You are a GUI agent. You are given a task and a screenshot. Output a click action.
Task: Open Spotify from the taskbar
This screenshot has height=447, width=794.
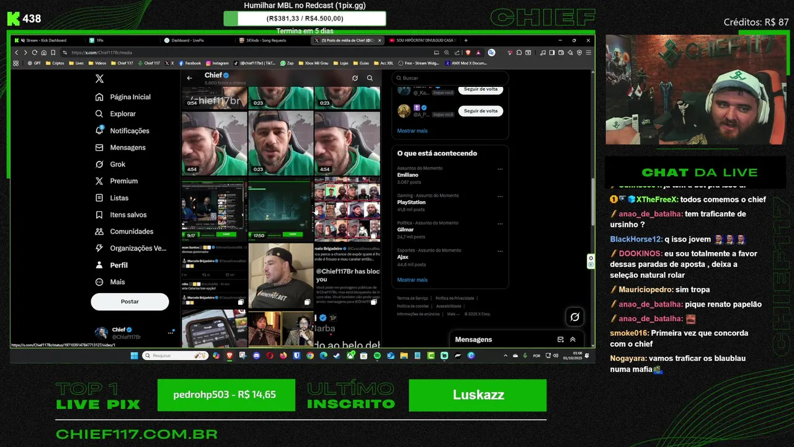tap(377, 356)
